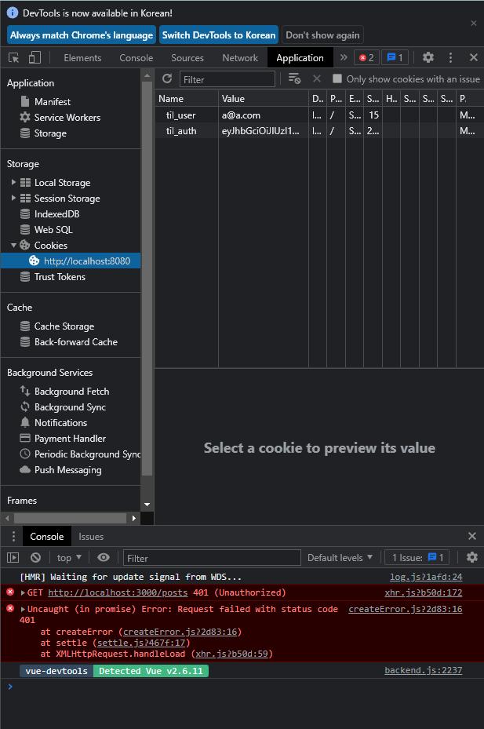
Task: Switch to the Elements tab
Action: tap(82, 57)
